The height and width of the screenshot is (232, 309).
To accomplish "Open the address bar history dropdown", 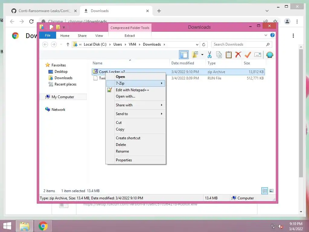I will (197, 45).
